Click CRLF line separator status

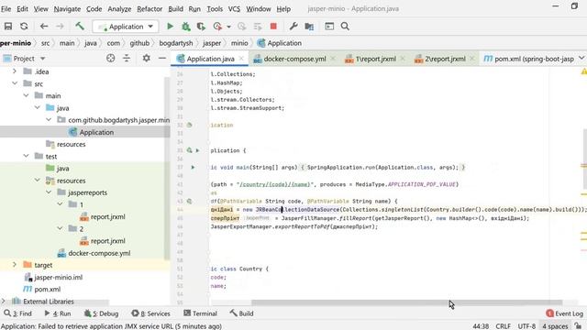[x=504, y=326]
